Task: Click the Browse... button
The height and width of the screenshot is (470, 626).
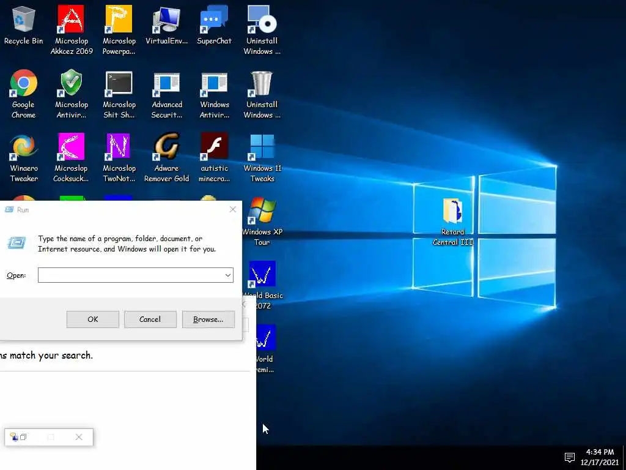Action: 208,319
